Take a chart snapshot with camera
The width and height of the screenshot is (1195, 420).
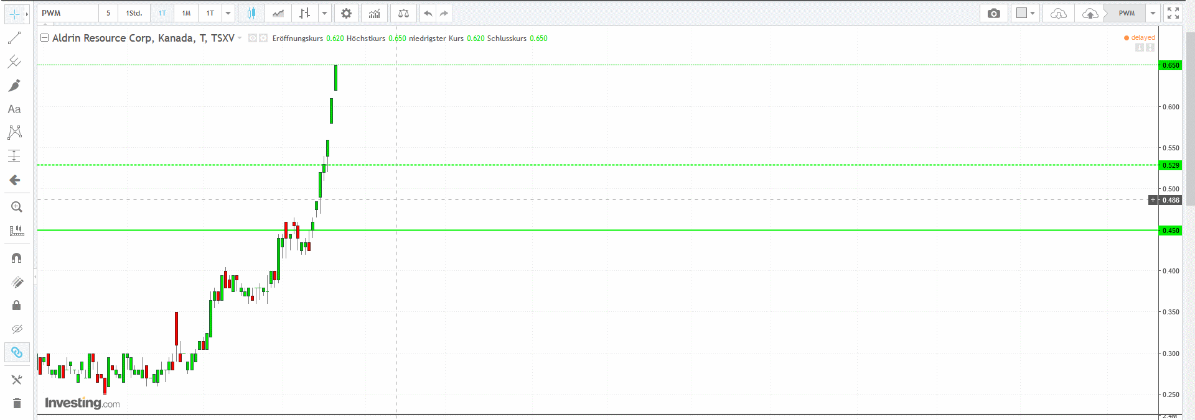pos(994,13)
